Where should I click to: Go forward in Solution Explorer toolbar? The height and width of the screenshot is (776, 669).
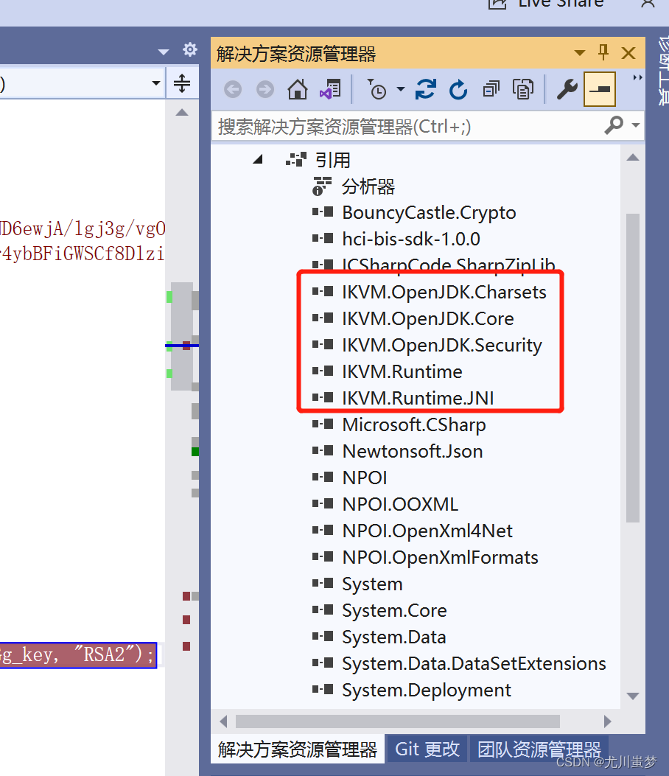pyautogui.click(x=265, y=90)
